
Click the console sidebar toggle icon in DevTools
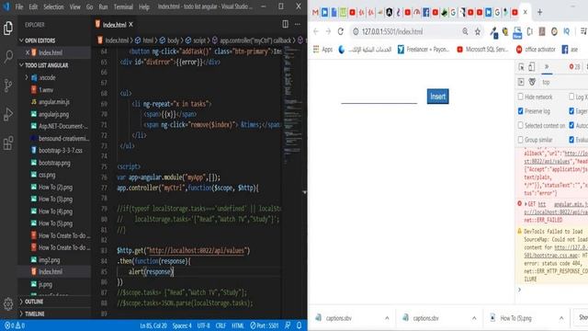(521, 82)
